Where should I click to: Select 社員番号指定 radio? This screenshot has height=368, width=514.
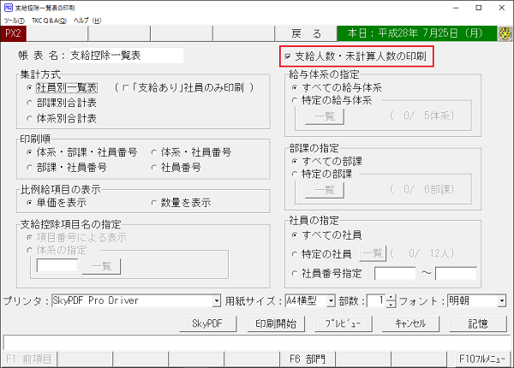point(295,273)
